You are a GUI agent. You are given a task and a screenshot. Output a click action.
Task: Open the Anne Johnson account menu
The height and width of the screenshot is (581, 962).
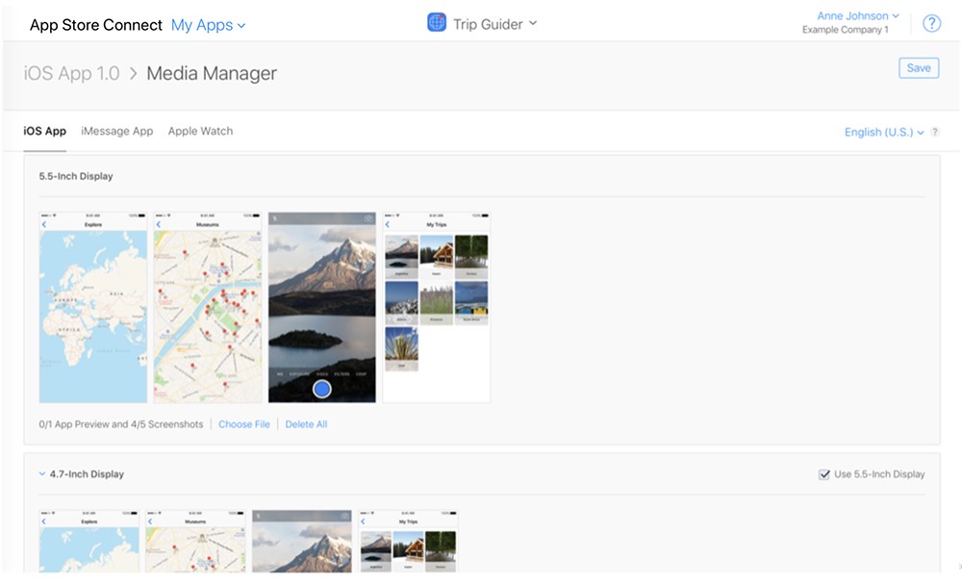click(x=858, y=16)
